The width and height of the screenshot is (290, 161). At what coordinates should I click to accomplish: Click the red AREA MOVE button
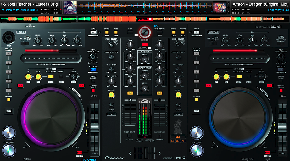click(x=145, y=45)
